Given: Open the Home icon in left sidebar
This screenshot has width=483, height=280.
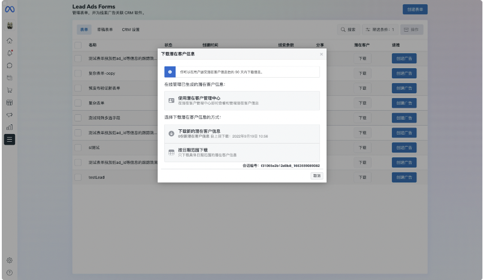Looking at the screenshot, I should click(10, 41).
